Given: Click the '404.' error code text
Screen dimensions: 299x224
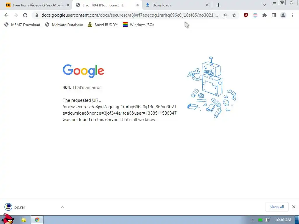Looking at the screenshot, I should click(x=67, y=87).
